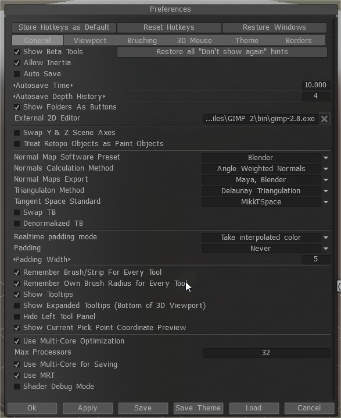This screenshot has width=341, height=418.
Task: Uncheck Use Multi-Core Optimization
Action: [17, 341]
